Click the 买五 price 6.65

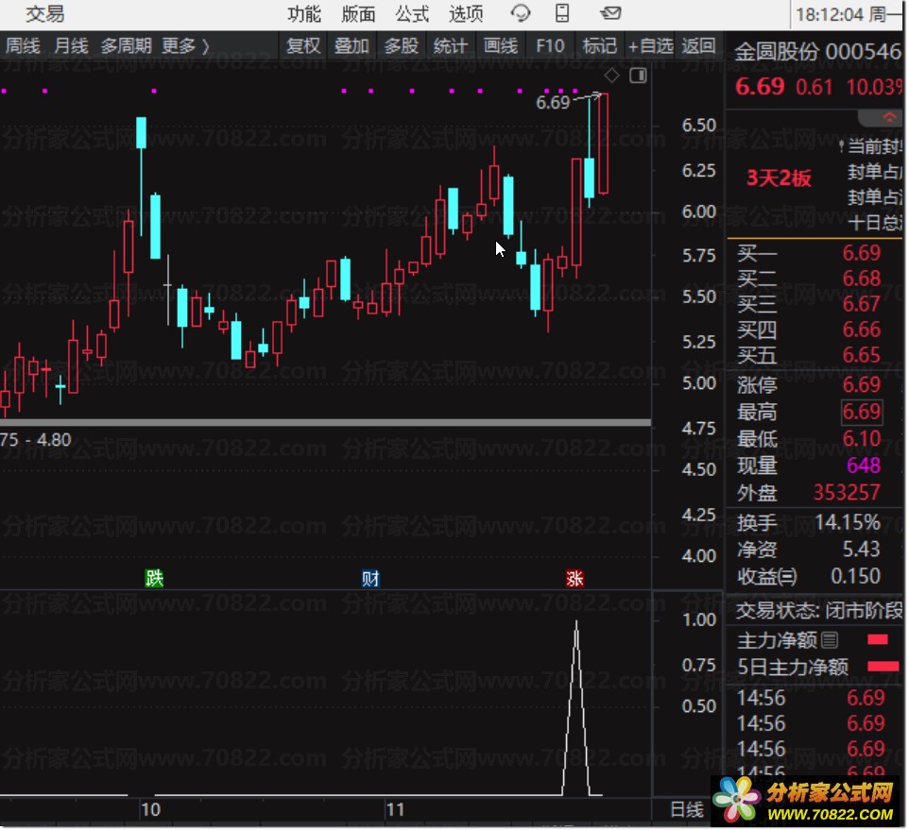point(861,354)
